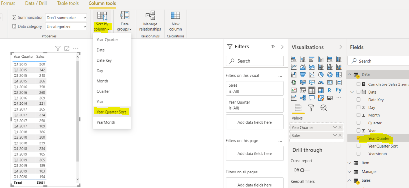409x188 pixels.
Task: Open the table visual's more options ellipsis
Action: [x=76, y=48]
